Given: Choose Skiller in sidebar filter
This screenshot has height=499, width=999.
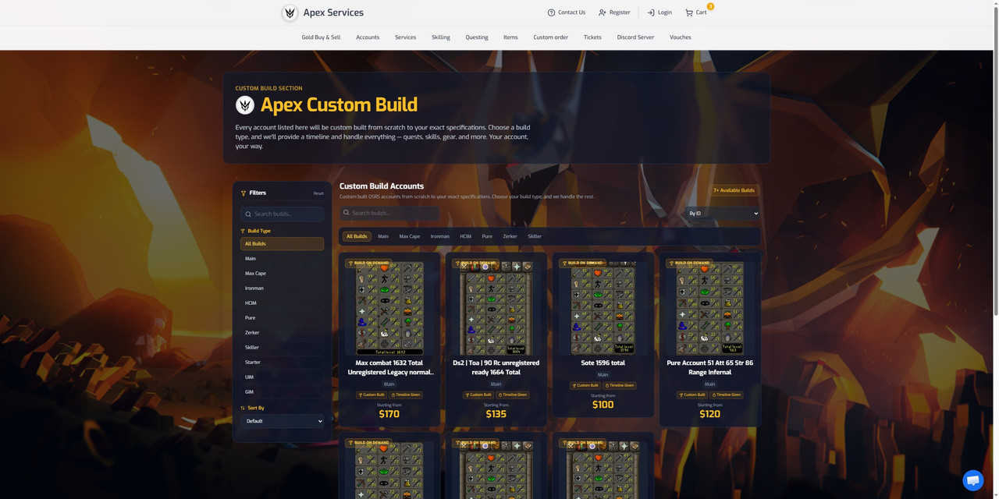Looking at the screenshot, I should [282, 348].
